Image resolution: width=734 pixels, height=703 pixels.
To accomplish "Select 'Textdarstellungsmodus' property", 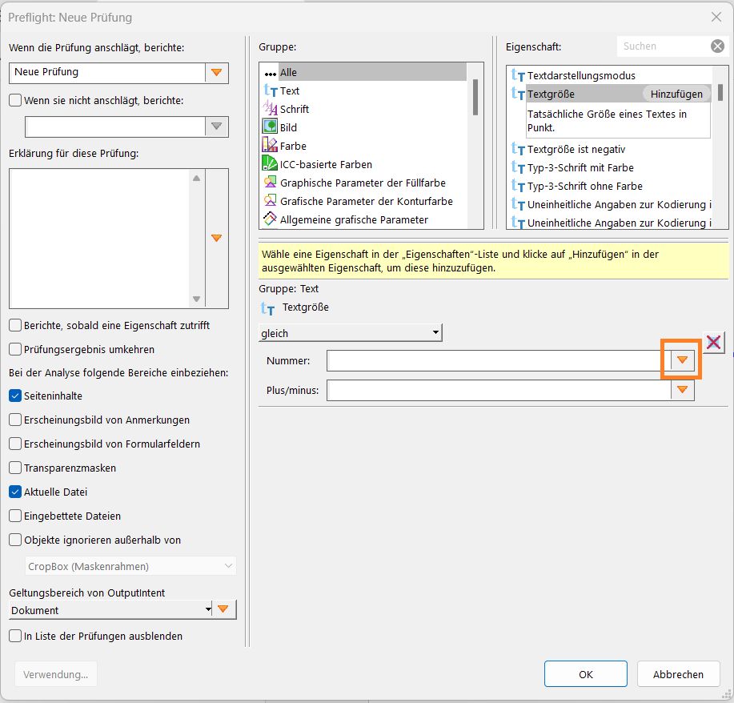I will click(x=611, y=75).
